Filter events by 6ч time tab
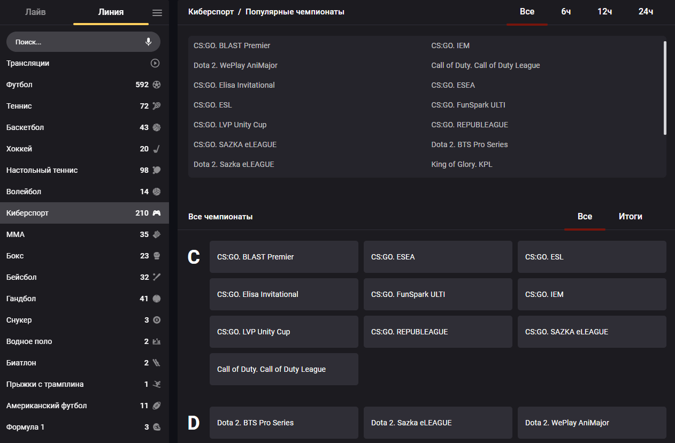Screen dimensions: 675x443 click(566, 12)
